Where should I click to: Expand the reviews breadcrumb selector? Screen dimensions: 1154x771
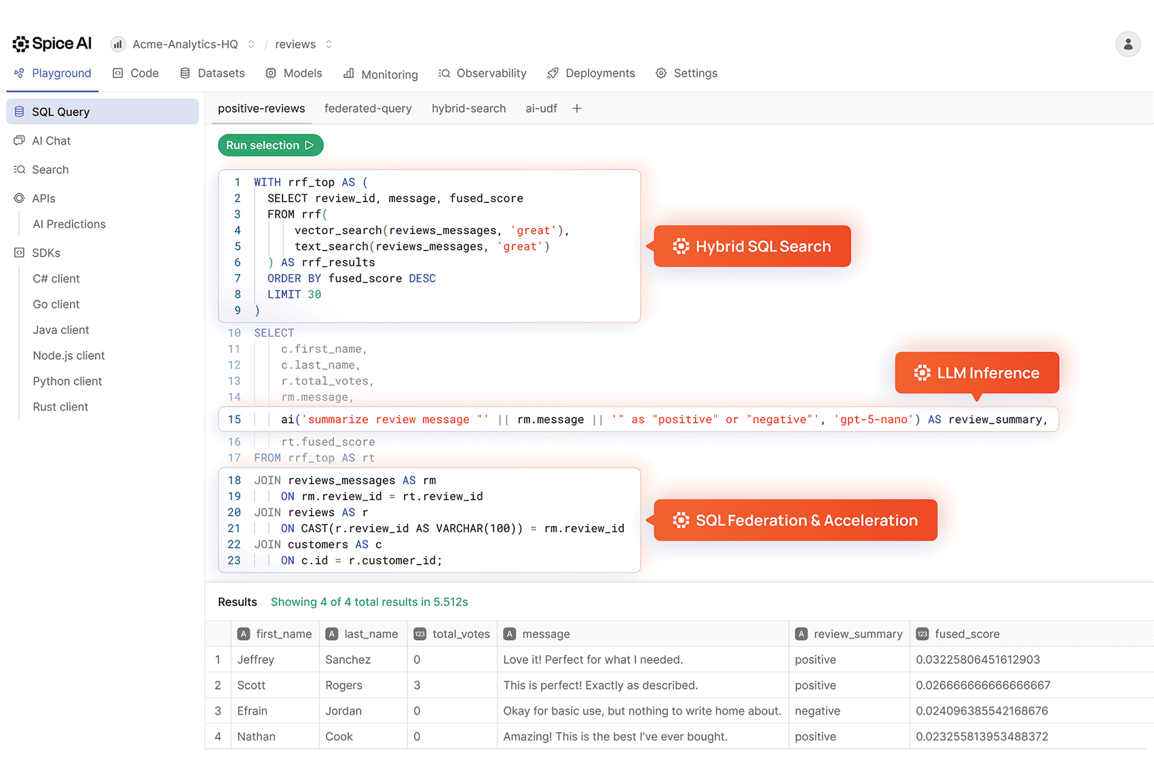pos(329,43)
